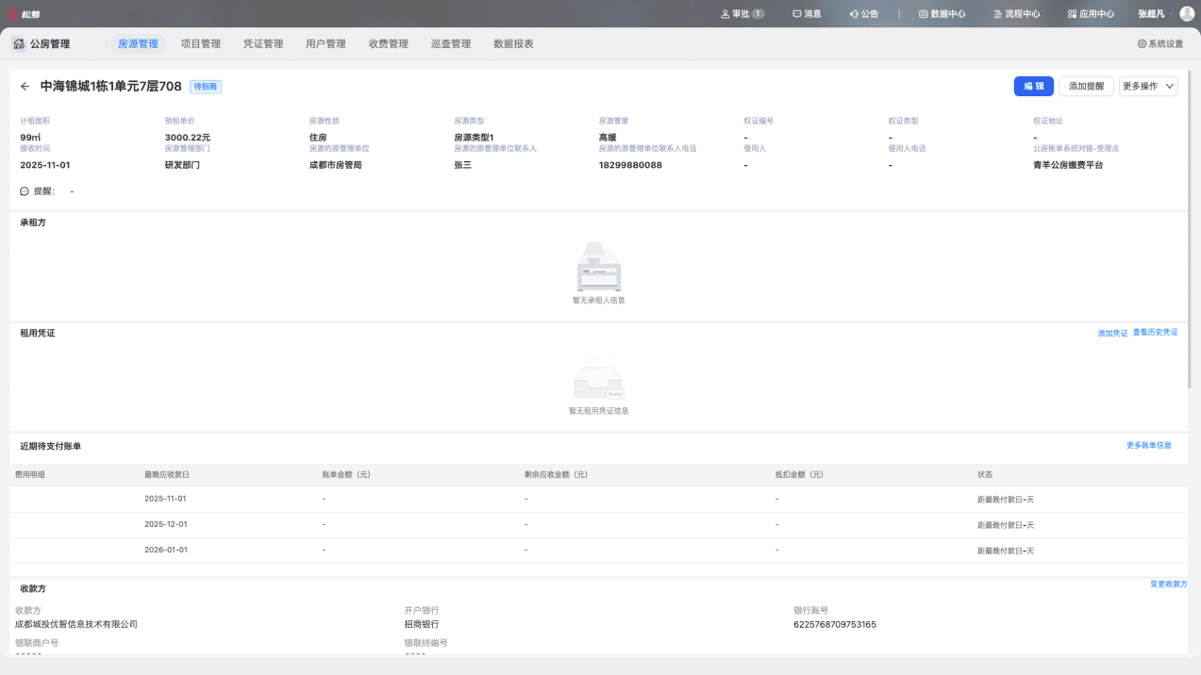Click the 3000.22元 unit price value
Image resolution: width=1201 pixels, height=675 pixels.
pyautogui.click(x=188, y=138)
